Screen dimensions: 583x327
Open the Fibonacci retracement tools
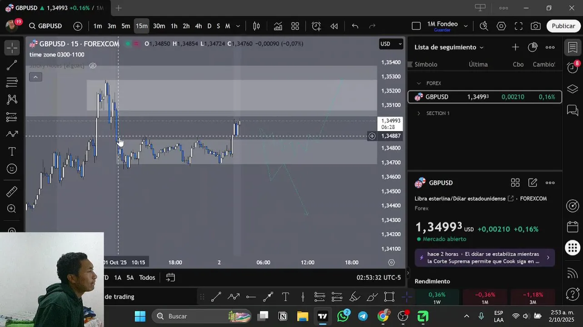12,82
